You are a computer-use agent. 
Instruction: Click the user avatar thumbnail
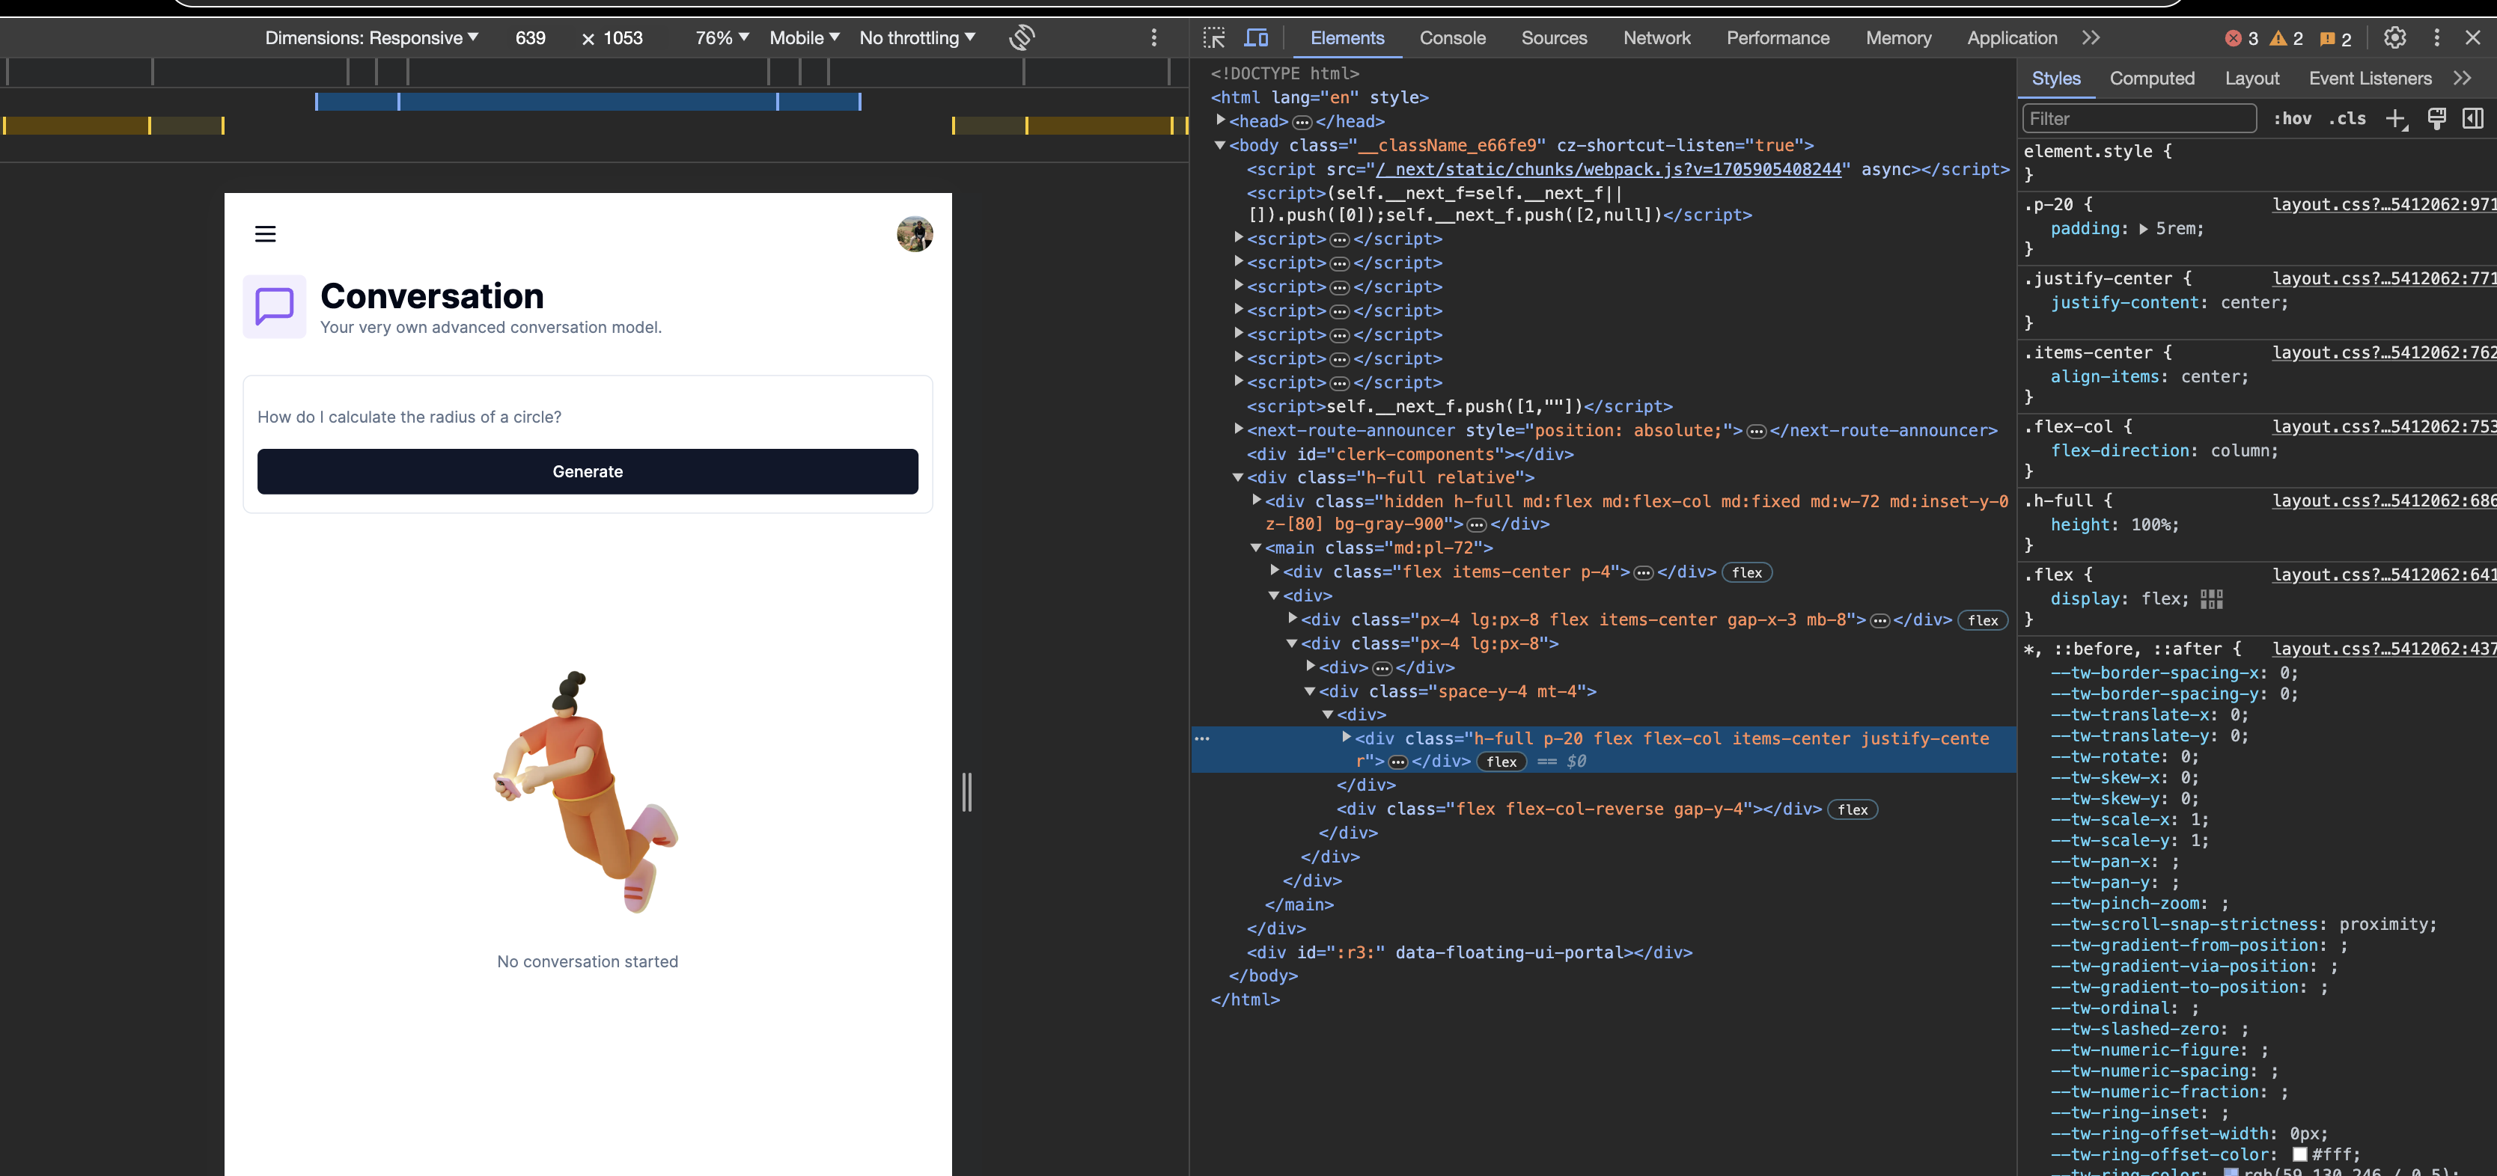tap(914, 233)
